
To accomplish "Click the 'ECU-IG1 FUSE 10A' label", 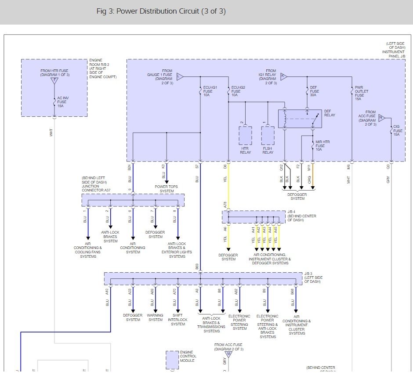I will (x=210, y=91).
